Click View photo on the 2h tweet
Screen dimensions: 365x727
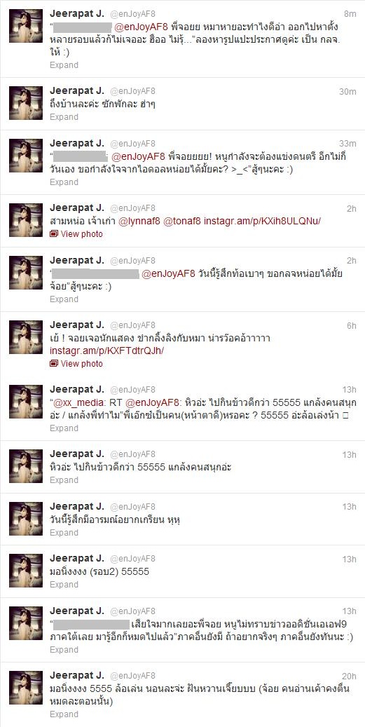(x=81, y=234)
